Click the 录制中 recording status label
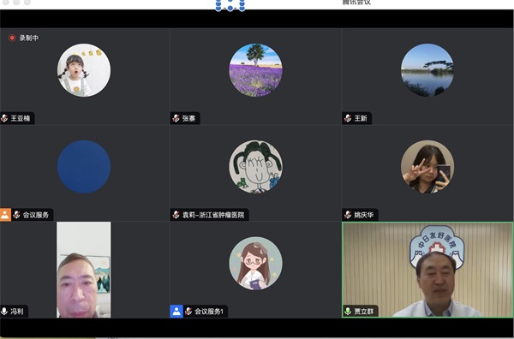Viewport: 514px width, 339px height. click(29, 38)
